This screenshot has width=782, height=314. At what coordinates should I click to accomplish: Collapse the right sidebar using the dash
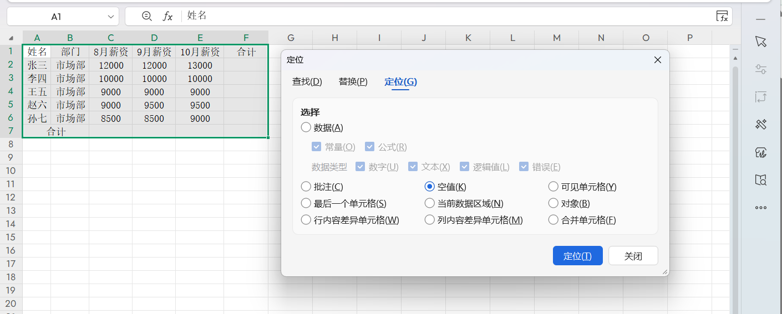(x=760, y=19)
